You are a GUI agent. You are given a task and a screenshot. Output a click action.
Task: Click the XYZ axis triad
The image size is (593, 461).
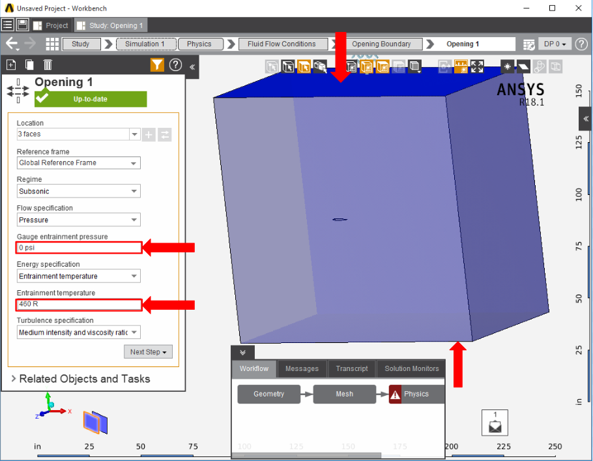52,406
